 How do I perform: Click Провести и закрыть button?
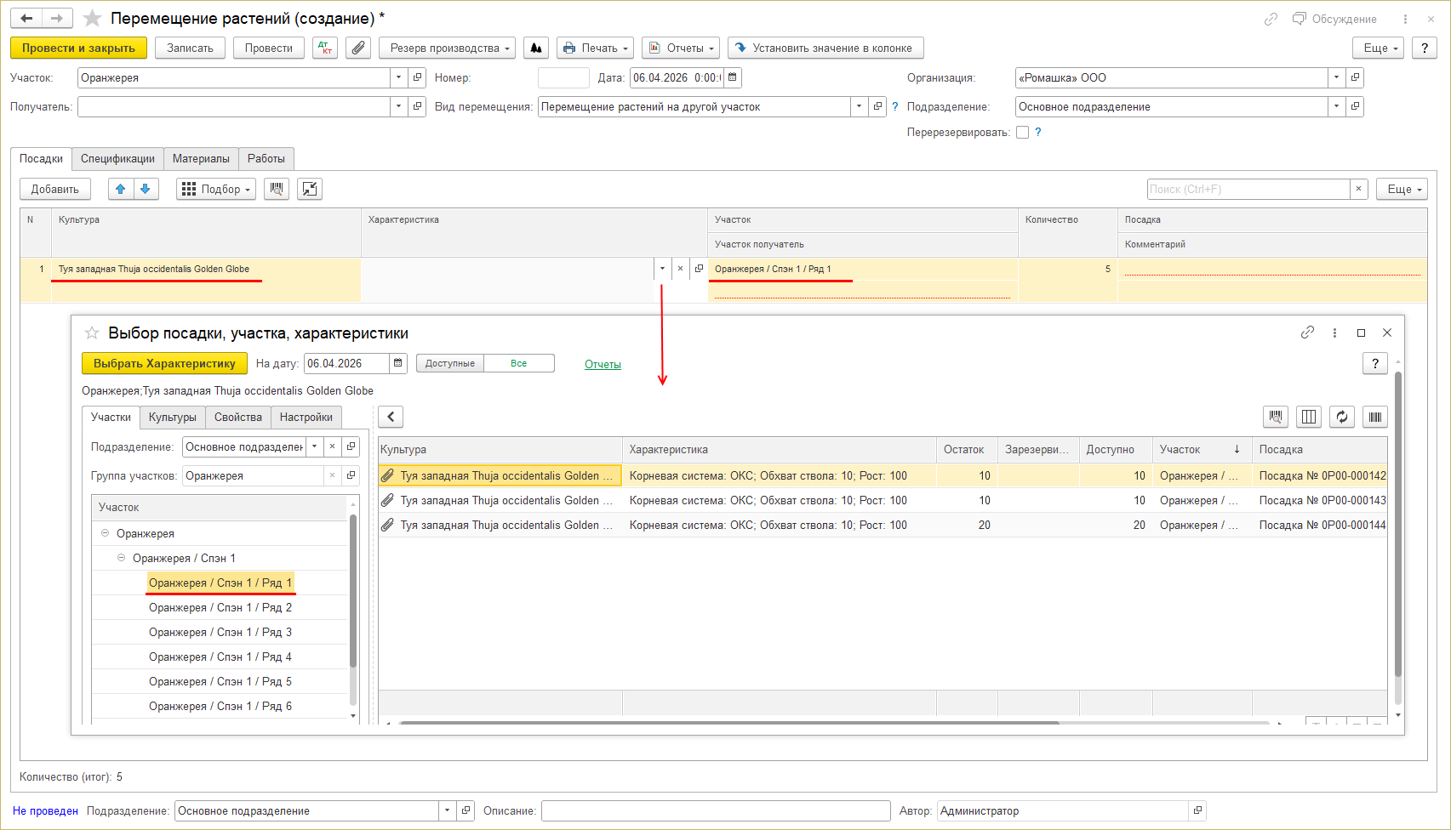[x=78, y=48]
